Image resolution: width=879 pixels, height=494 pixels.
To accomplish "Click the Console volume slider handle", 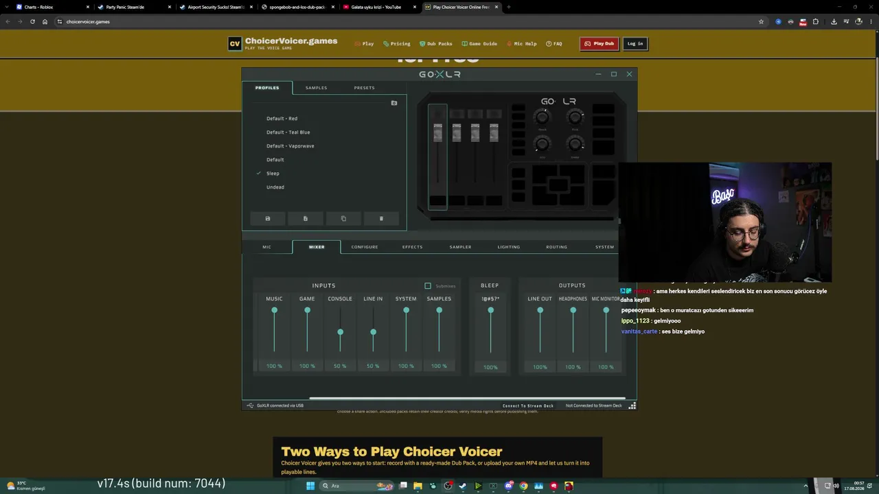I will click(340, 332).
